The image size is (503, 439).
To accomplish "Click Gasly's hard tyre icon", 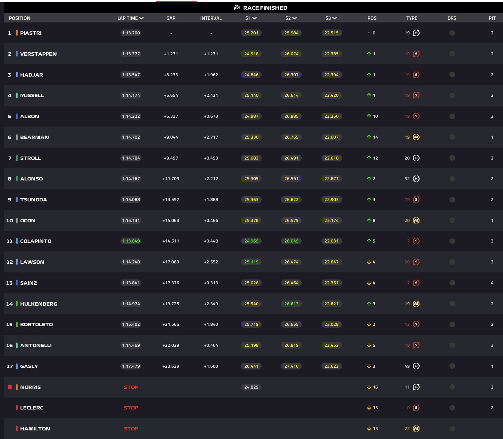I will click(x=416, y=366).
